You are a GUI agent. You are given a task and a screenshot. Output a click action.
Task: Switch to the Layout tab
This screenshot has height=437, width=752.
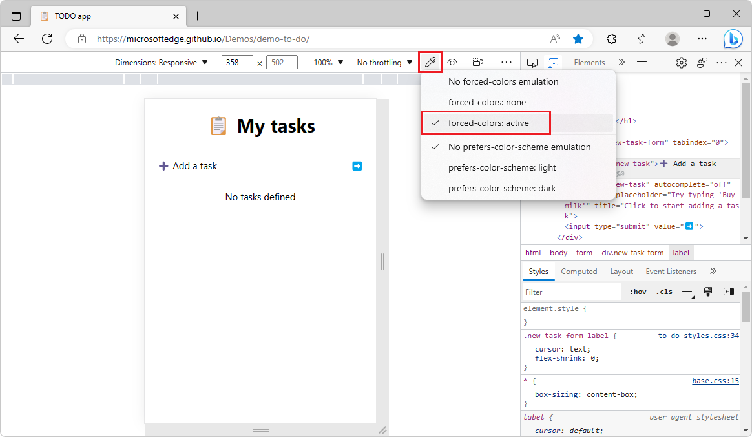point(621,272)
